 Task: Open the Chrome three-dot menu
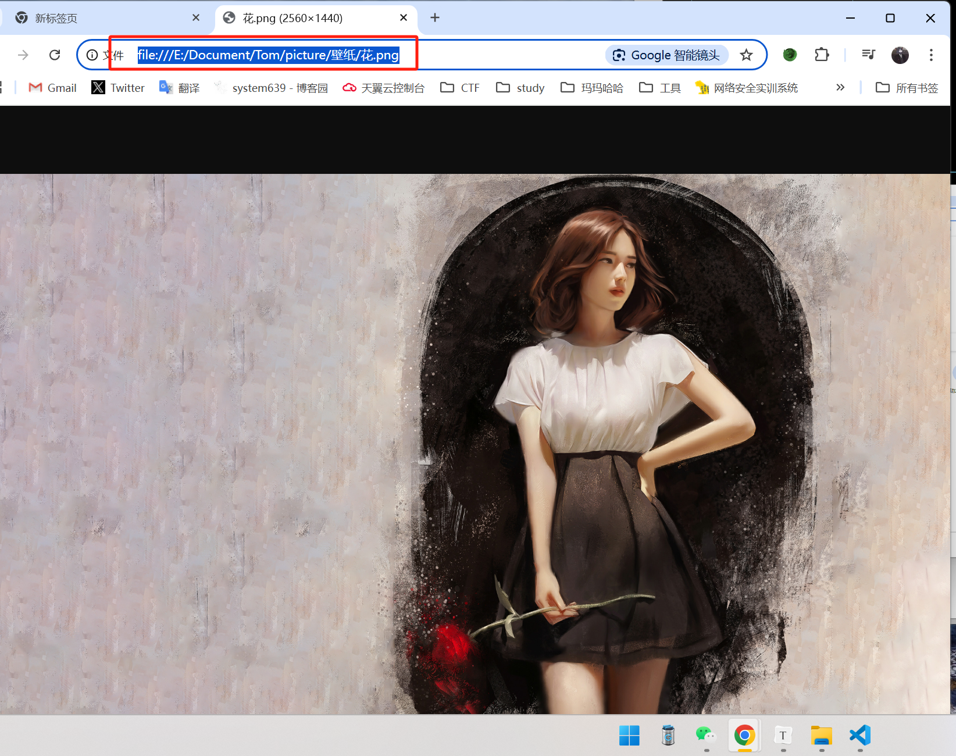point(931,55)
